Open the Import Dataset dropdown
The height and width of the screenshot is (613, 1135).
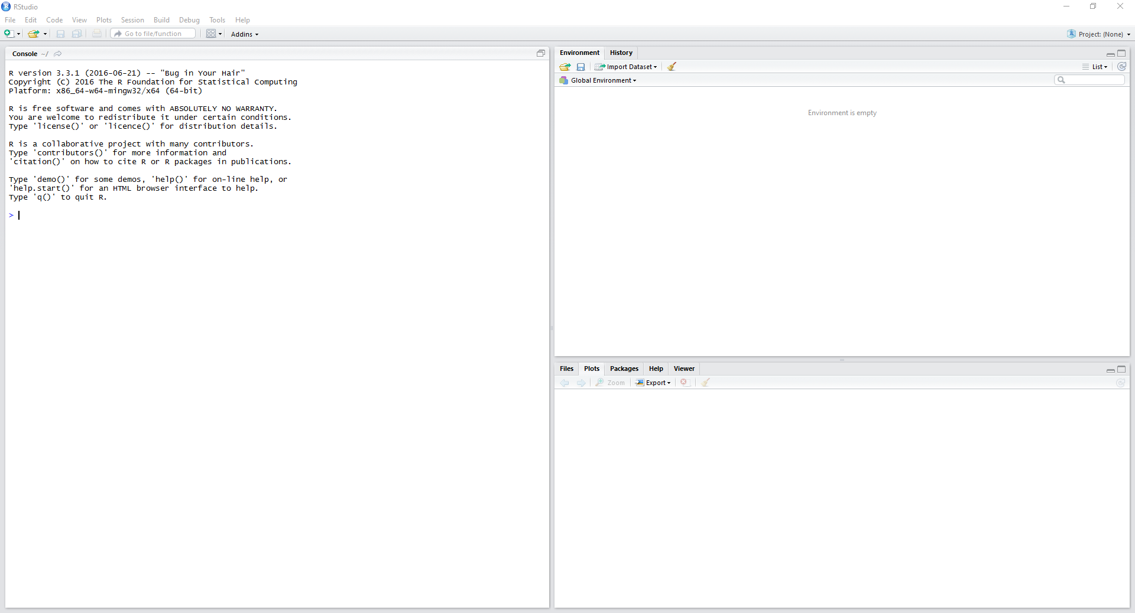(626, 67)
